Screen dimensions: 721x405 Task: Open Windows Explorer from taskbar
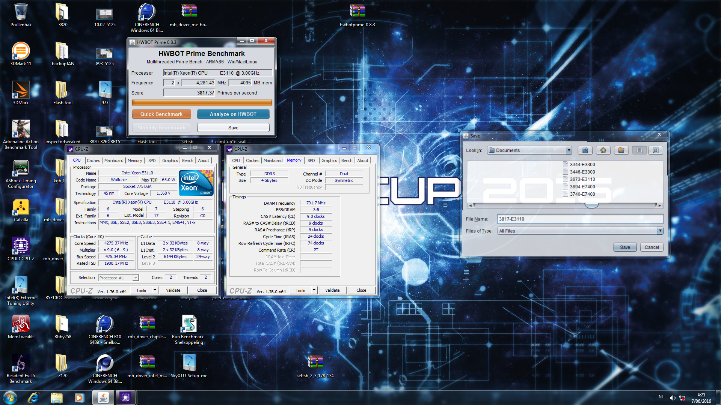(56, 397)
